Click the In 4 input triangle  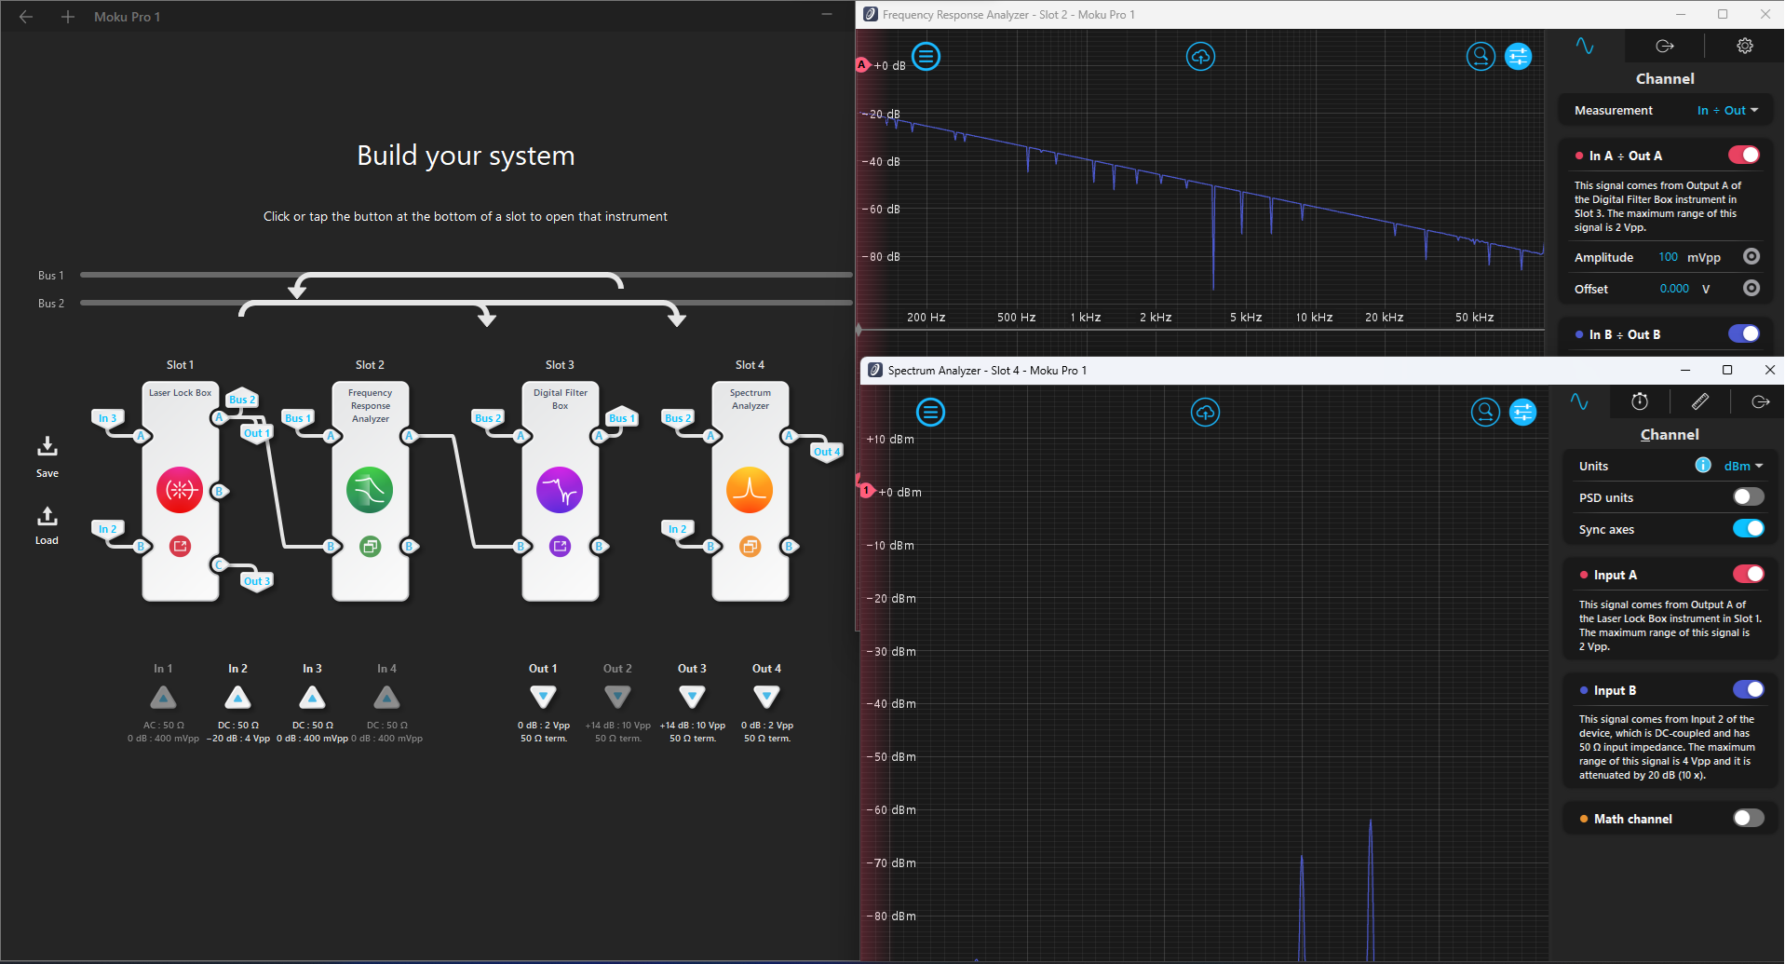(386, 697)
